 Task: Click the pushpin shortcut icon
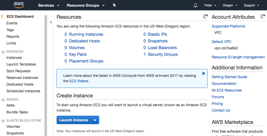coord(114,5)
